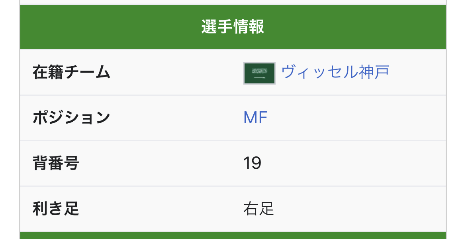Click empty space right of MF link
Viewport: 466px width, 239px height.
356,118
